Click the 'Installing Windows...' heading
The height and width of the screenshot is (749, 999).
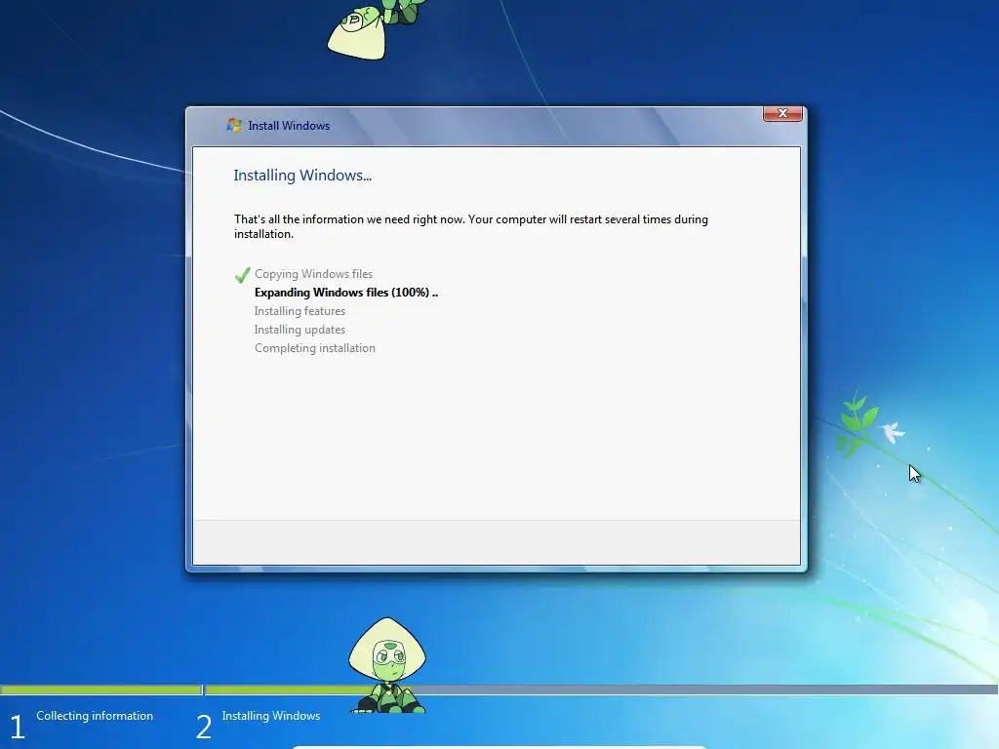[x=302, y=176]
